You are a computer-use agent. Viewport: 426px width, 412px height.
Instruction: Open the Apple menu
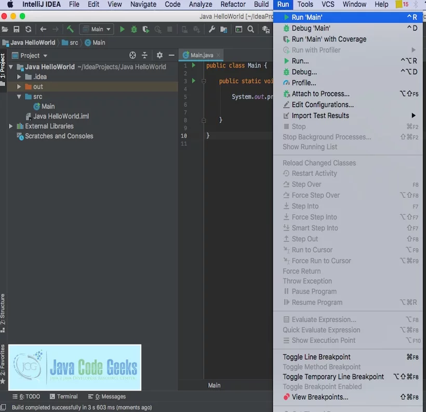[10, 4]
